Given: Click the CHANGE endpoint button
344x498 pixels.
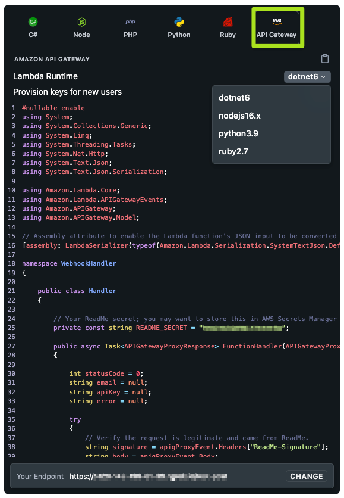Looking at the screenshot, I should (307, 476).
